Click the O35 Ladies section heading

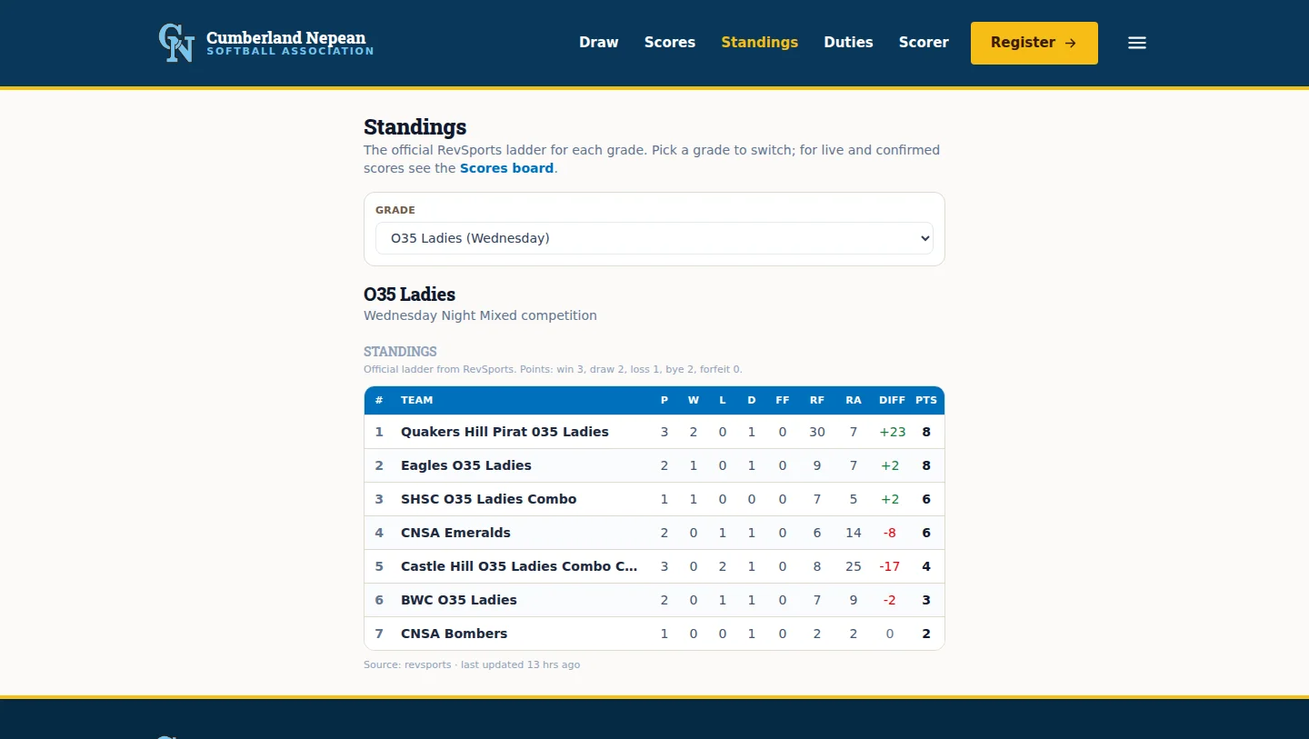pyautogui.click(x=409, y=295)
